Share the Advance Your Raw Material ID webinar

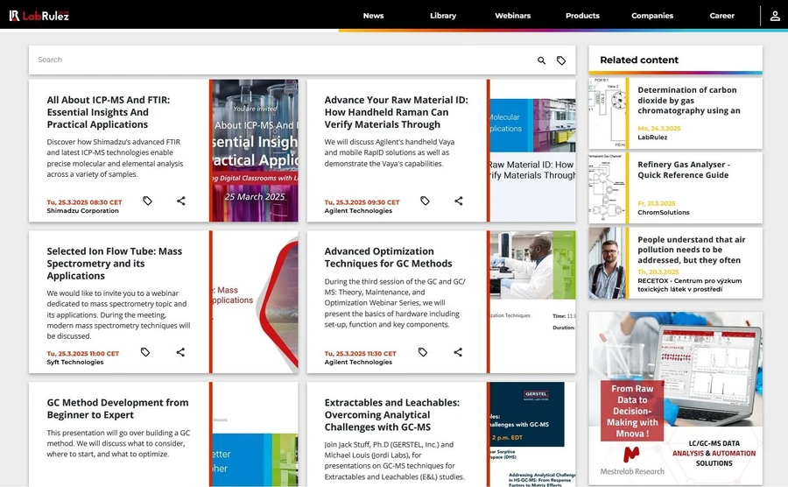458,201
